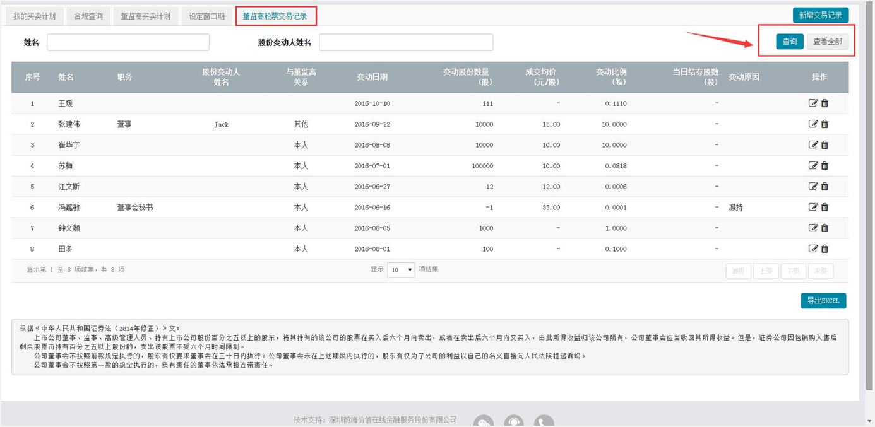Click the date cell 2016-06-01
The image size is (875, 427).
tap(372, 249)
